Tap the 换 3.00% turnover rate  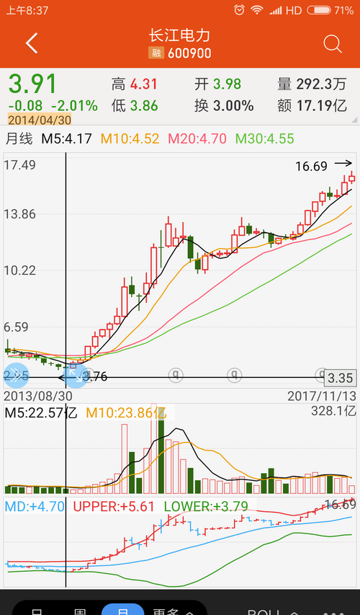[224, 105]
